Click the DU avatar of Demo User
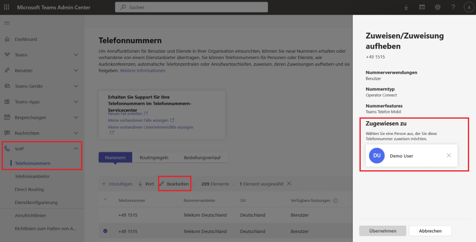The image size is (476, 242). click(x=377, y=156)
